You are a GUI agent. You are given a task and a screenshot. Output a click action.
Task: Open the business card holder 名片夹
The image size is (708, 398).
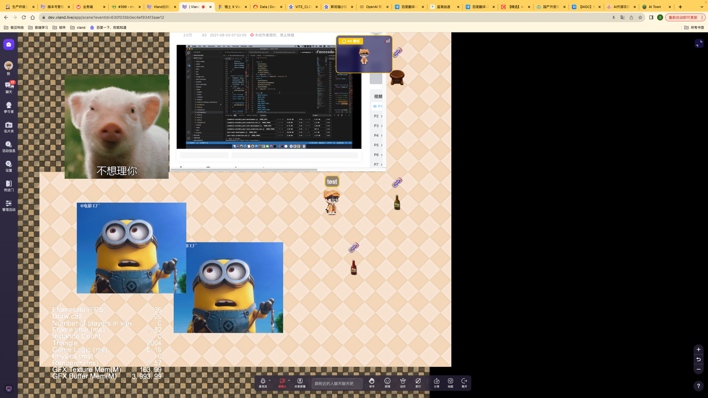click(x=9, y=127)
